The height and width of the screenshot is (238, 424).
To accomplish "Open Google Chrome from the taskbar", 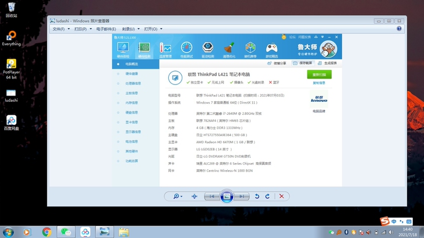I will point(47,232).
